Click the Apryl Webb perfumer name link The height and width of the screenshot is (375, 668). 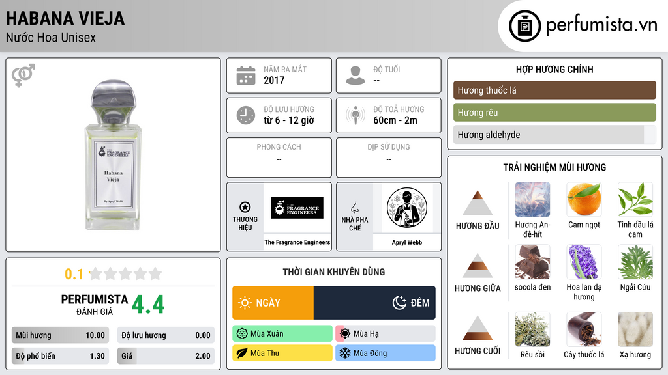(407, 242)
